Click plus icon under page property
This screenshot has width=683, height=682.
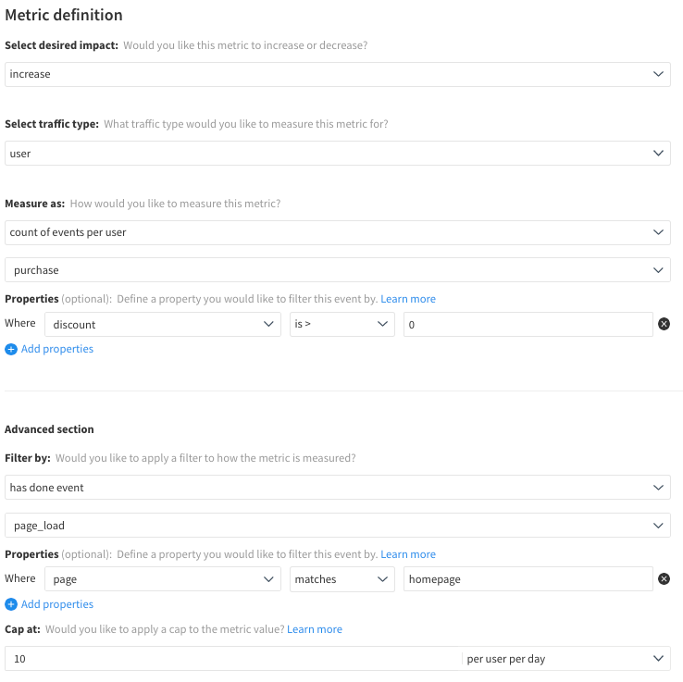(x=11, y=604)
